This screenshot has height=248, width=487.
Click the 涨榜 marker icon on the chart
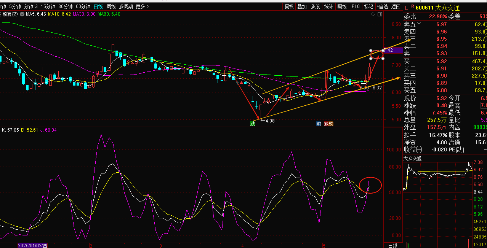(x=328, y=124)
